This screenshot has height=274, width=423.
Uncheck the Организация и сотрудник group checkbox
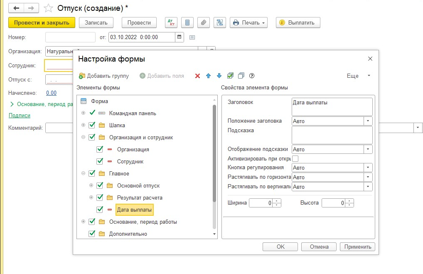[x=92, y=137]
